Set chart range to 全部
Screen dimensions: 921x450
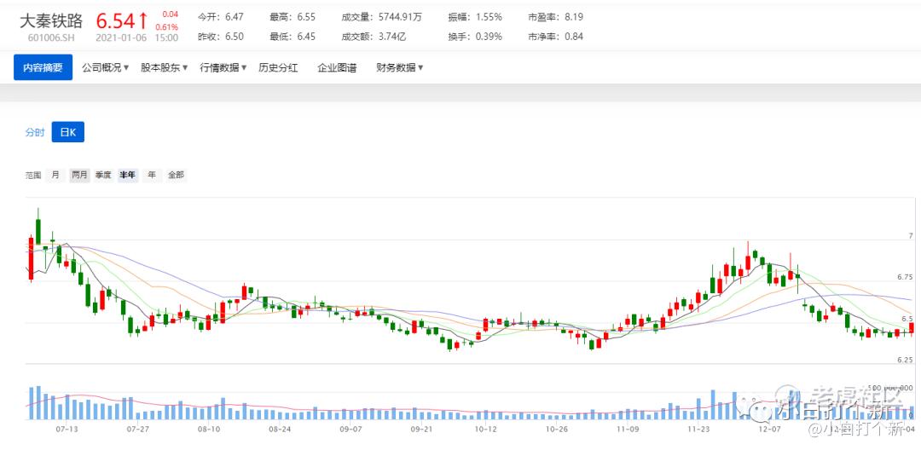[176, 175]
